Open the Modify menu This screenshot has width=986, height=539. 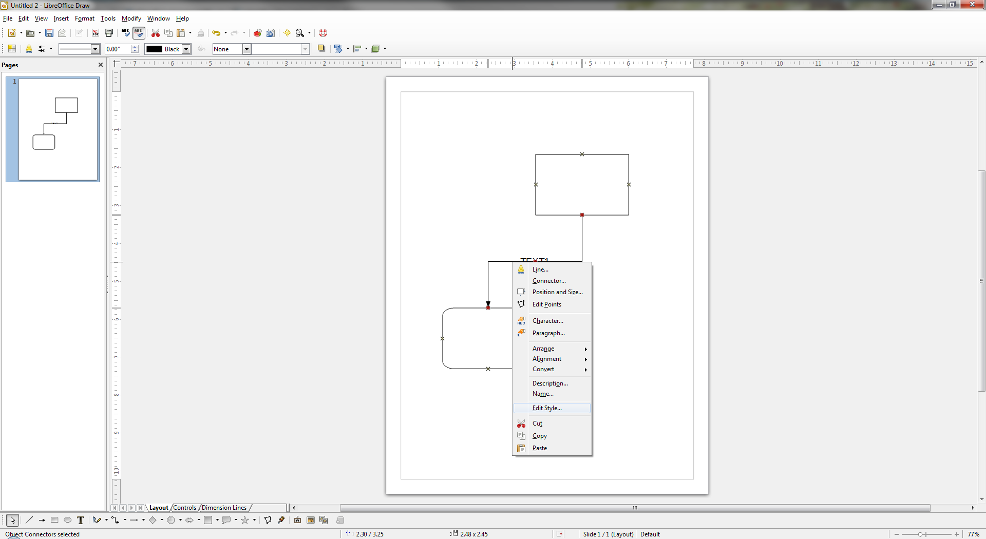131,18
